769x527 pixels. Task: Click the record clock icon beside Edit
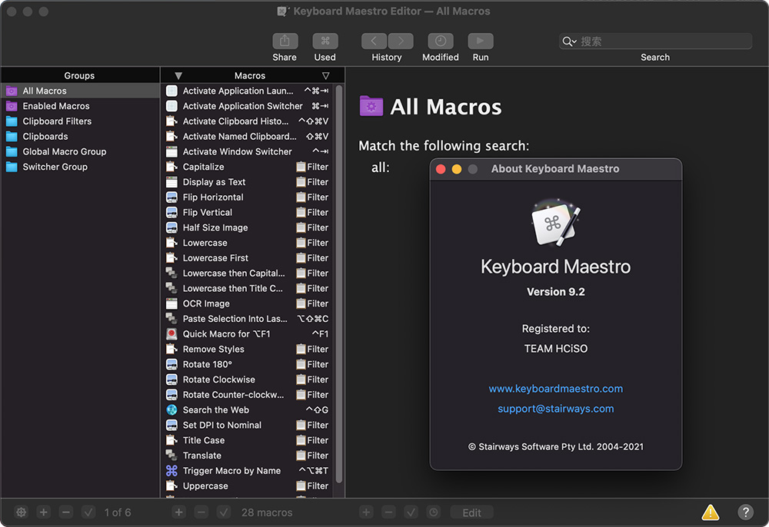(434, 512)
